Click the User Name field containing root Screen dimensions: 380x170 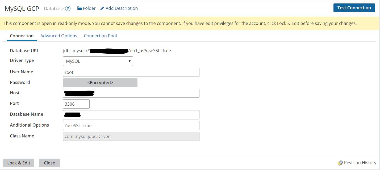click(x=131, y=72)
